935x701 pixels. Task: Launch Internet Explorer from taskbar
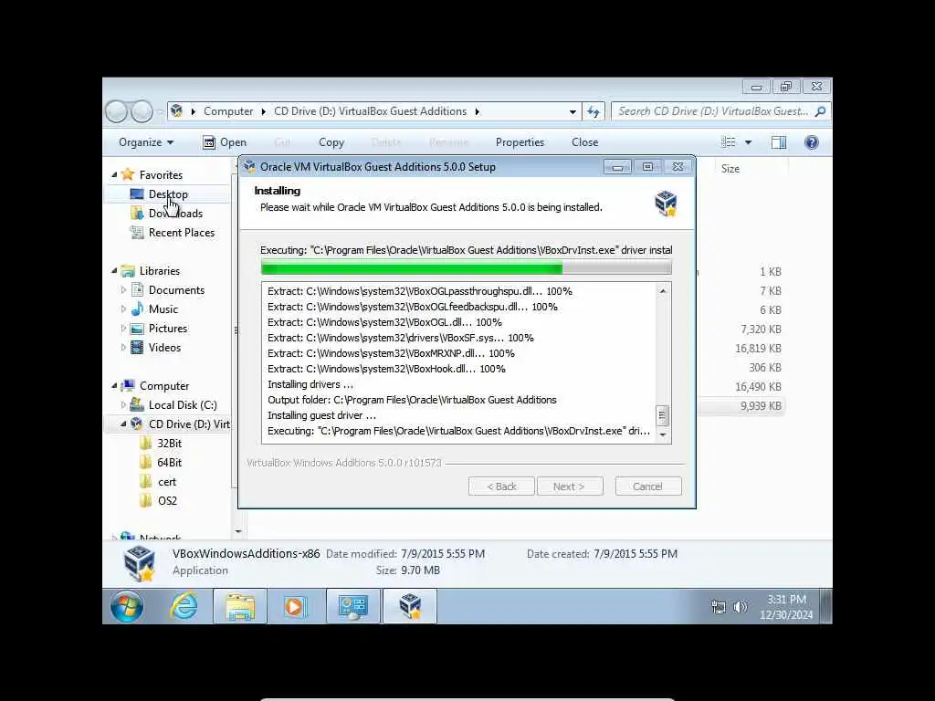[184, 607]
